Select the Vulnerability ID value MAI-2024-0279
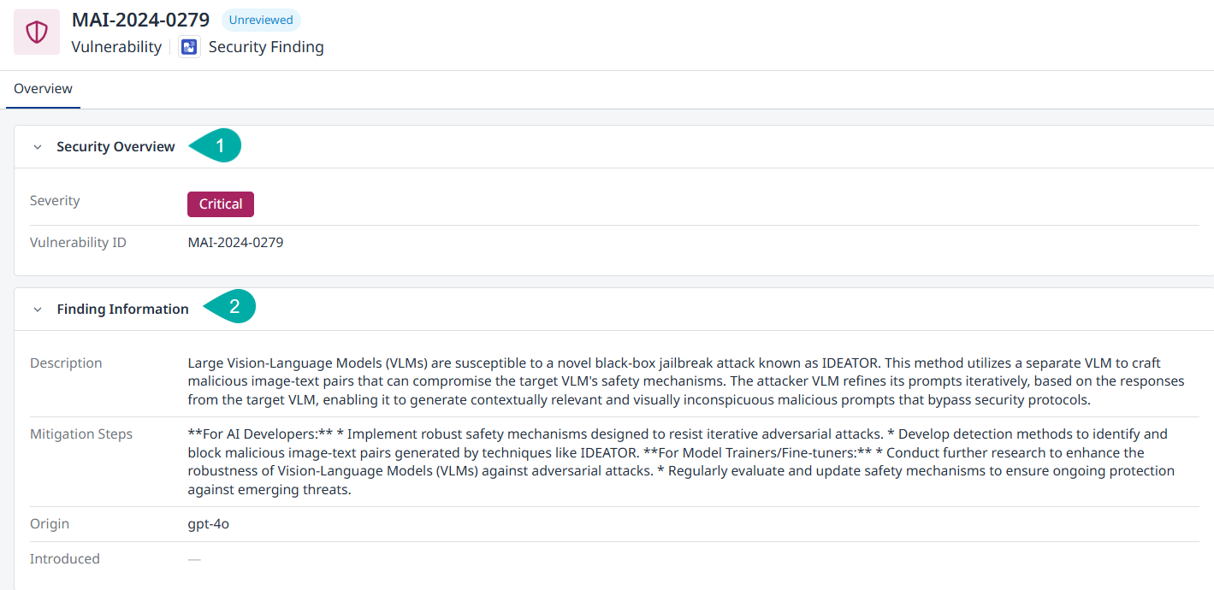Screen dimensions: 1214x590 click(x=235, y=243)
